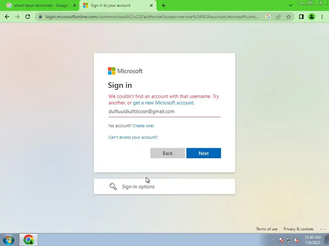Image resolution: width=329 pixels, height=246 pixels.
Task: Click the key icon beside Sign-in options
Action: coord(113,186)
